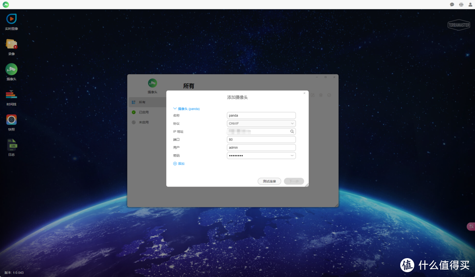Viewport: 475px width, 277px height.
Task: Select 已启用 in the camera sidebar
Action: point(143,112)
